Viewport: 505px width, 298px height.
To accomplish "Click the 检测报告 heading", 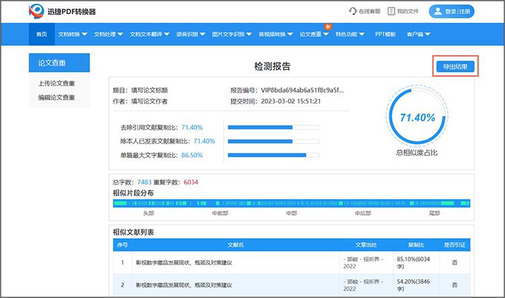I will [273, 67].
